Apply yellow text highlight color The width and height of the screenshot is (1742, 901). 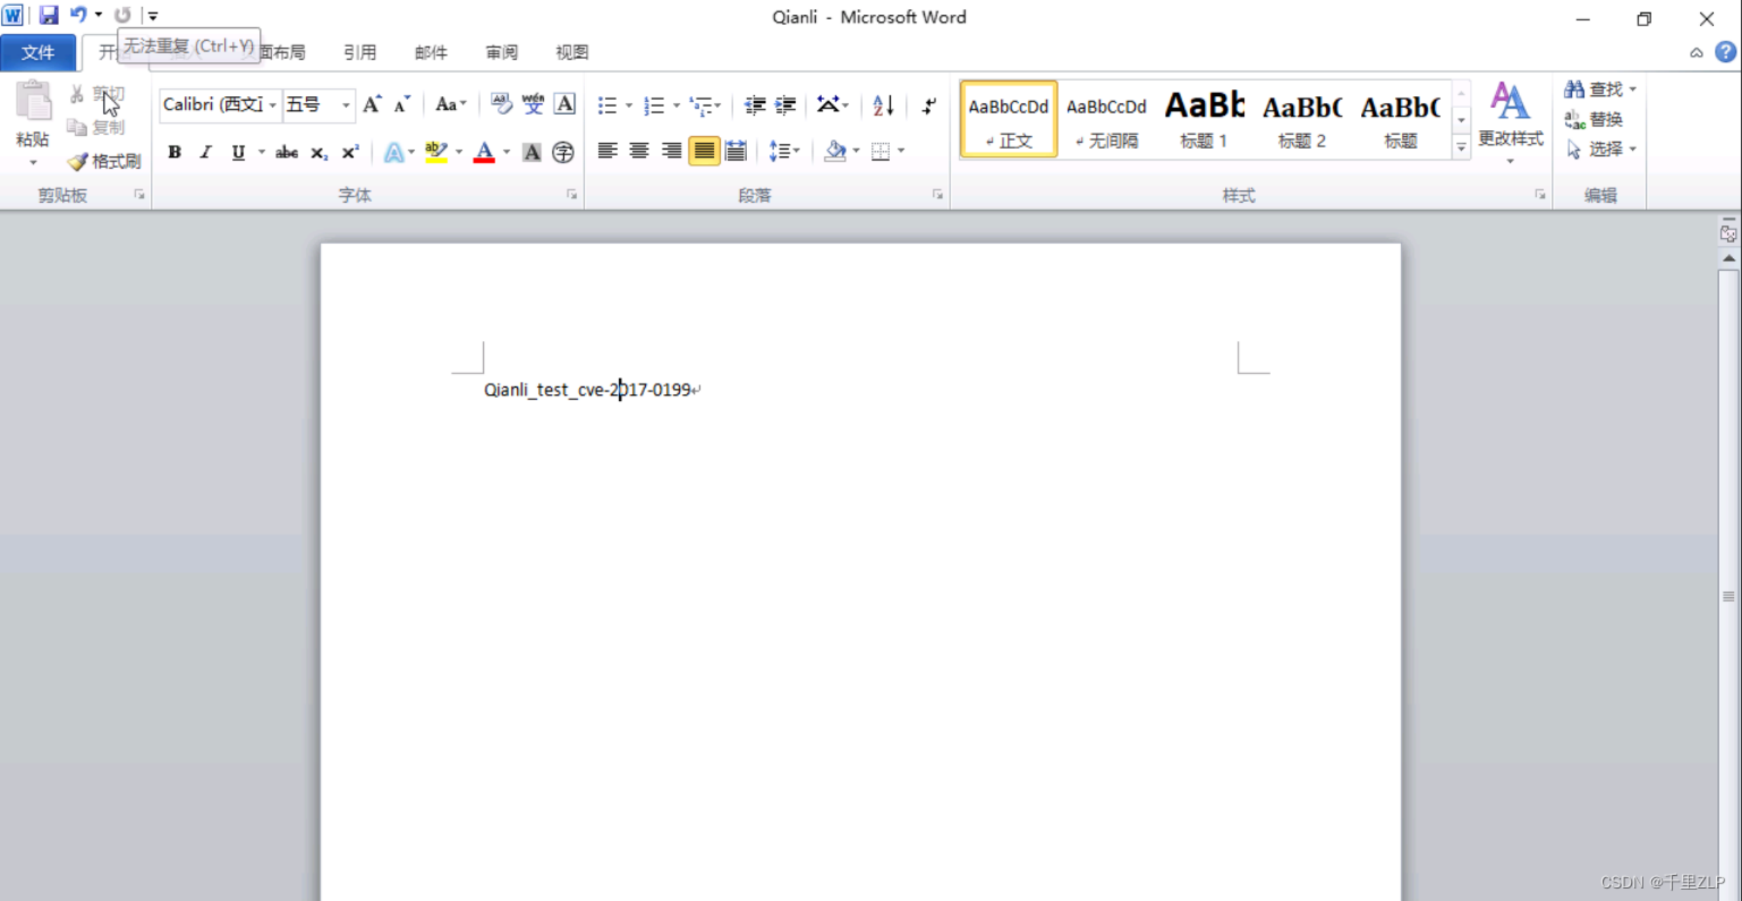pos(436,152)
